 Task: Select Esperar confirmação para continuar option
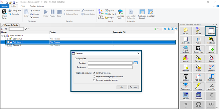[x=94, y=77]
